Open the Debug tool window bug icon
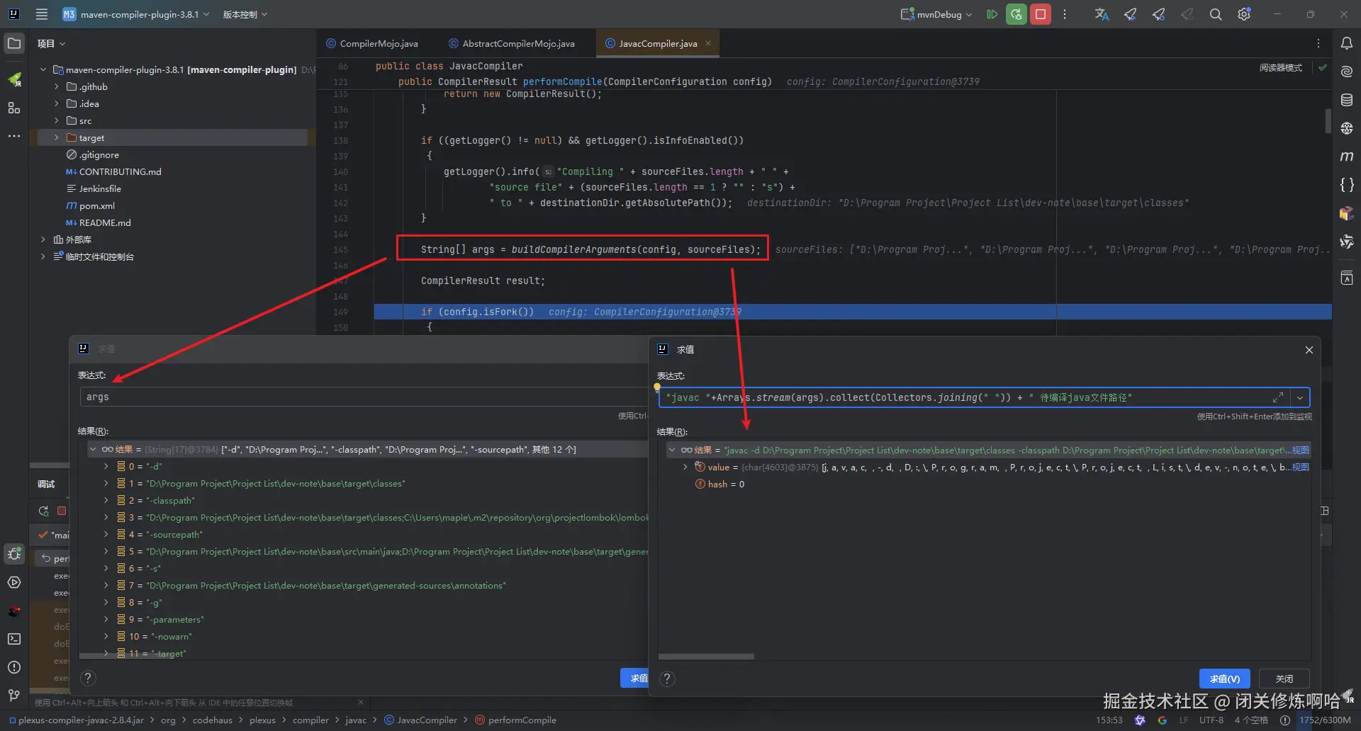 tap(14, 554)
